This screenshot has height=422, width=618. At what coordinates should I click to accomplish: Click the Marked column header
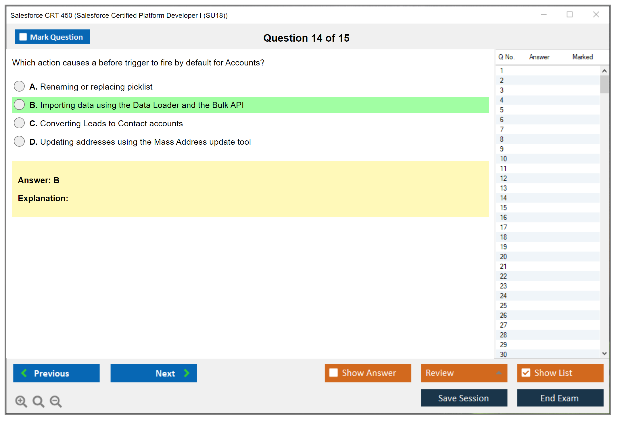tap(582, 57)
